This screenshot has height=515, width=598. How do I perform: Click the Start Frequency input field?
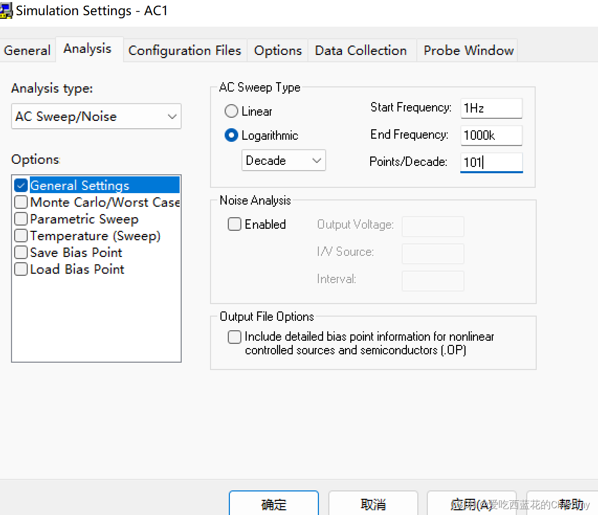coord(491,108)
